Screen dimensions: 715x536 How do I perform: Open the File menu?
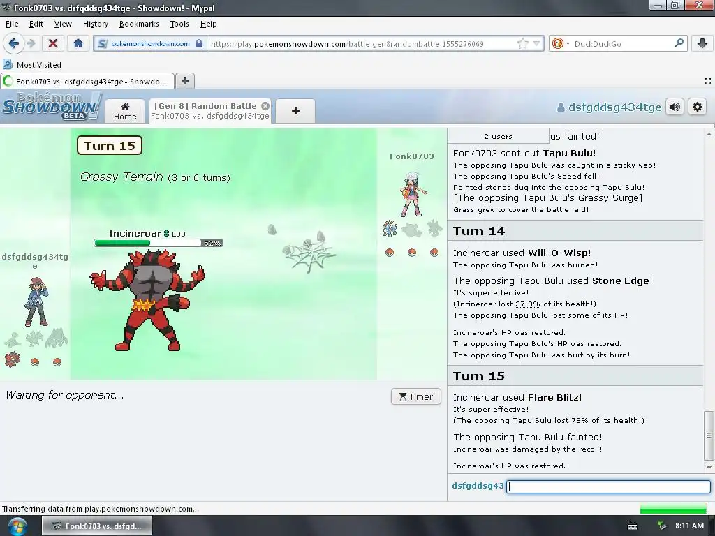(12, 24)
